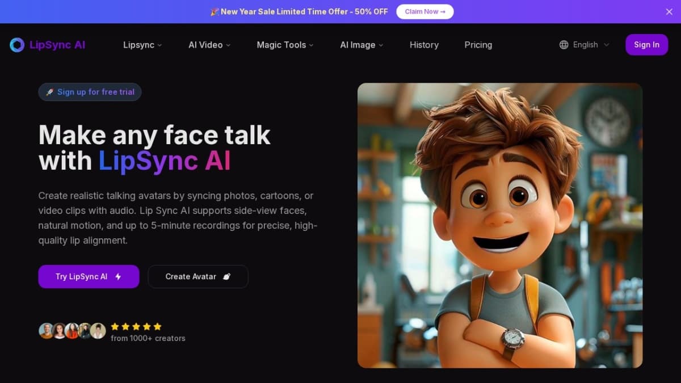Open the English language selector
681x383 pixels.
pyautogui.click(x=585, y=44)
